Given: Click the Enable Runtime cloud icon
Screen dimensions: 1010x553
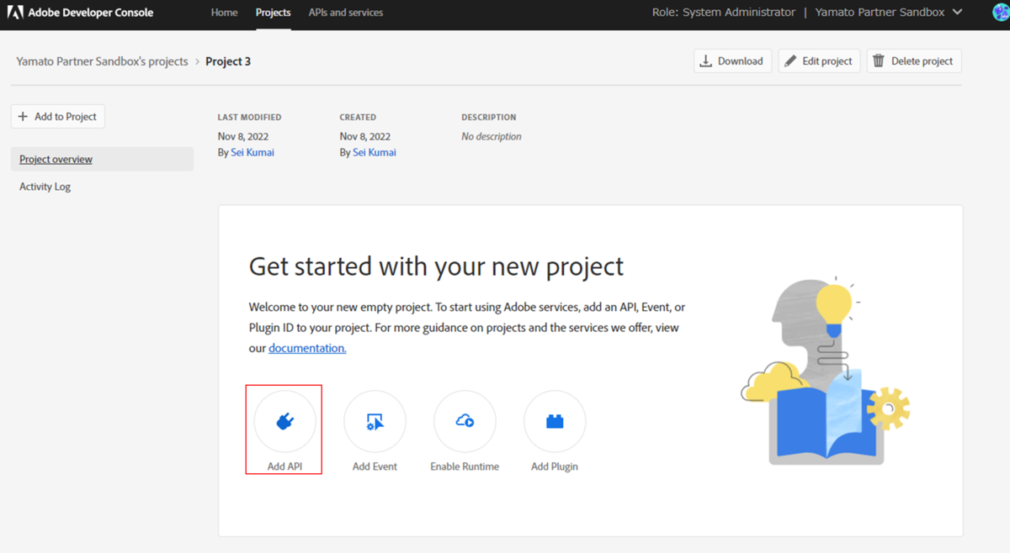Looking at the screenshot, I should 465,422.
